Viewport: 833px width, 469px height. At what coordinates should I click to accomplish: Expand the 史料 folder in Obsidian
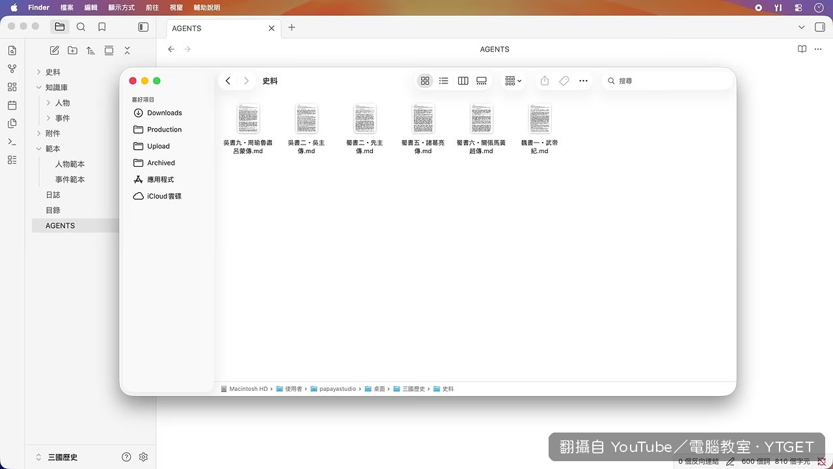[38, 72]
